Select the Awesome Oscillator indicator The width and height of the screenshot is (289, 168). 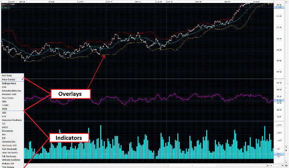point(12,120)
